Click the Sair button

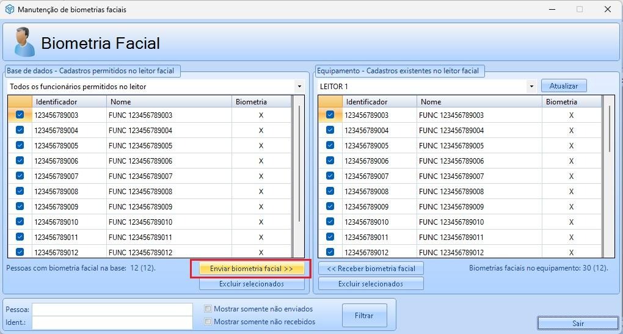click(578, 323)
